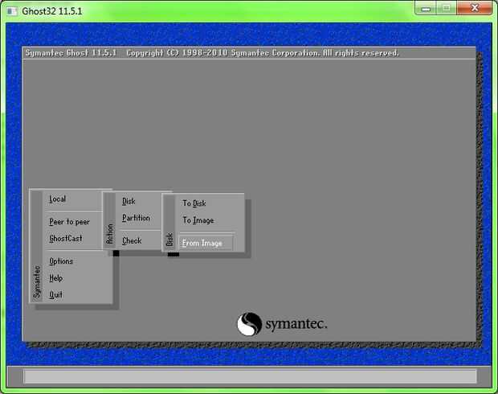Click the vertical Symantec menu label
The height and width of the screenshot is (394, 498).
(37, 281)
